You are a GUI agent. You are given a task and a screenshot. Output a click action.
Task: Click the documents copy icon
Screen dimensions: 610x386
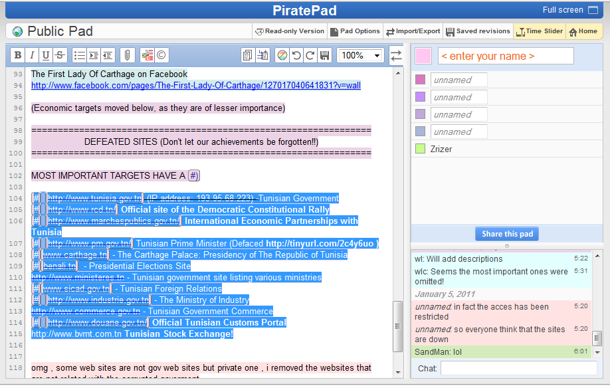pyautogui.click(x=247, y=55)
